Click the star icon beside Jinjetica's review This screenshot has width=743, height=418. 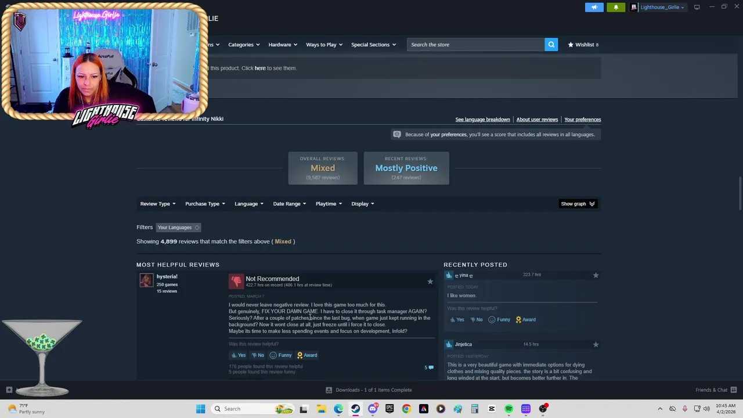click(x=596, y=345)
